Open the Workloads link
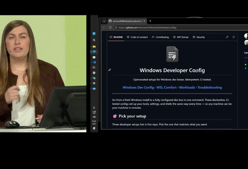 187,88
